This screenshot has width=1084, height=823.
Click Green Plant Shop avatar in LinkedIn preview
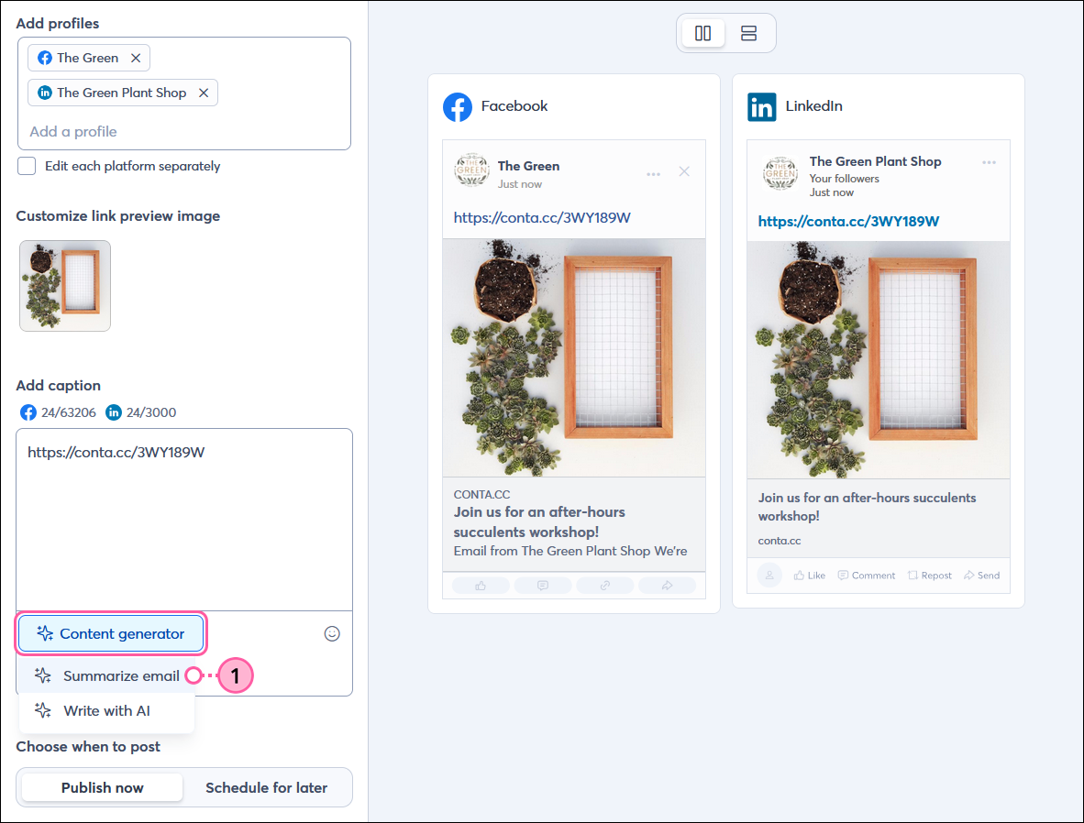(780, 172)
